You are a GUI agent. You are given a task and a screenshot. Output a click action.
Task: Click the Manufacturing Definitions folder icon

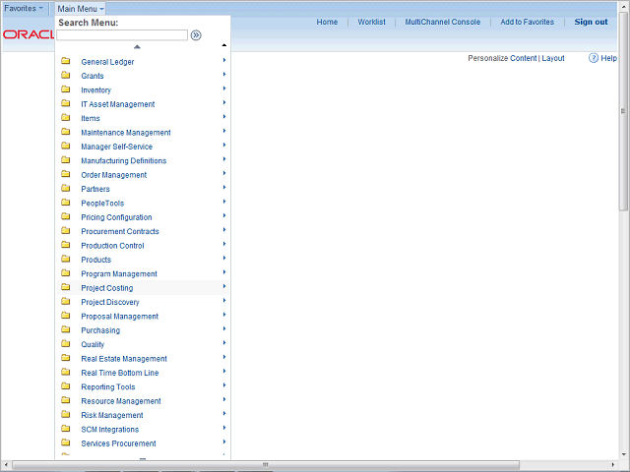click(66, 159)
